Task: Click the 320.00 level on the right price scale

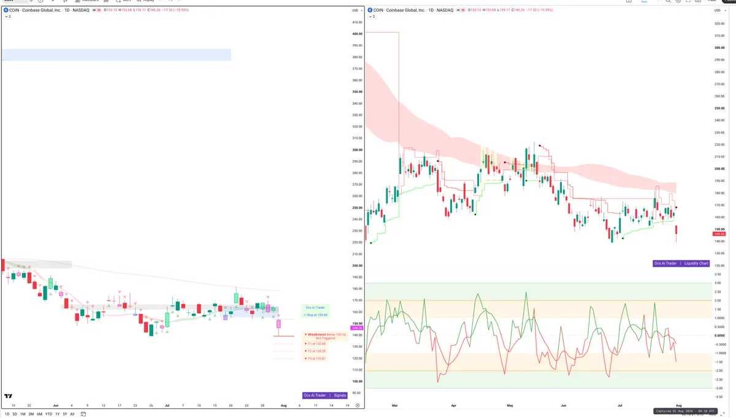Action: tap(719, 23)
